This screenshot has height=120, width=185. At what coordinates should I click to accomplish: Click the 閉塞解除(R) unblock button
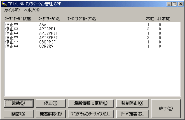point(51,114)
